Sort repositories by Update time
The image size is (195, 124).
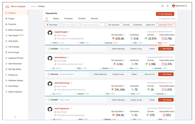click(x=150, y=25)
